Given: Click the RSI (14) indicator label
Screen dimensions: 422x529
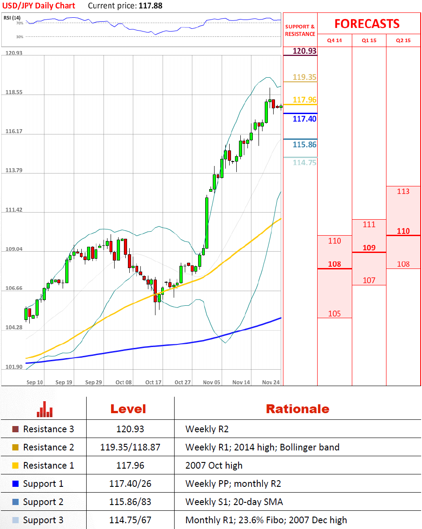Looking at the screenshot, I should click(12, 18).
